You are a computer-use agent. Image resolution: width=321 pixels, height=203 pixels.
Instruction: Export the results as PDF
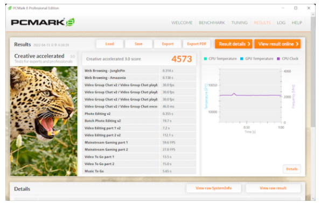(x=197, y=44)
